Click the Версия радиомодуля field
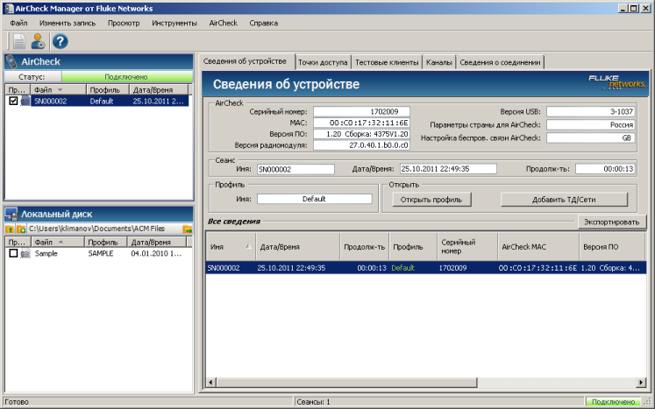Image resolution: width=655 pixels, height=409 pixels. (x=361, y=145)
